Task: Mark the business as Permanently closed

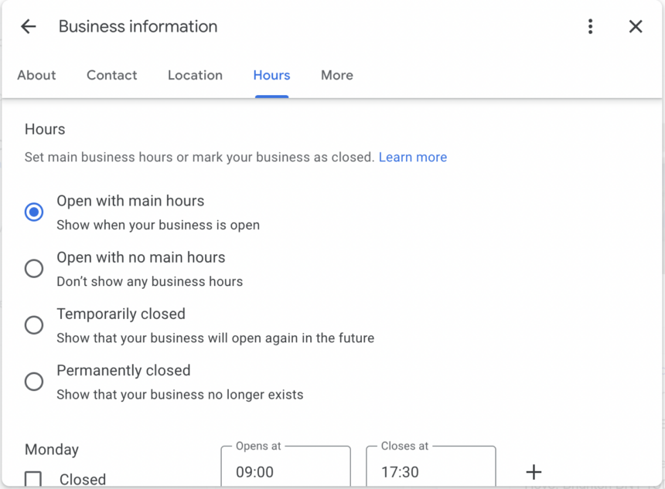Action: 34,382
